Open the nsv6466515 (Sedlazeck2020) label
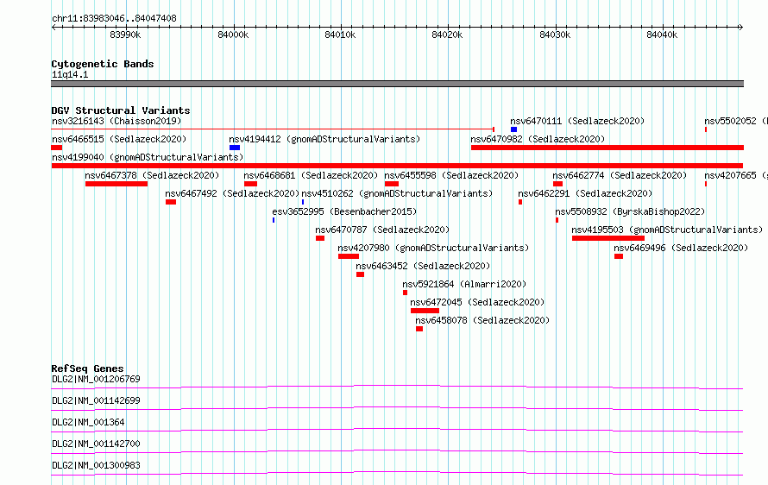 (119, 139)
